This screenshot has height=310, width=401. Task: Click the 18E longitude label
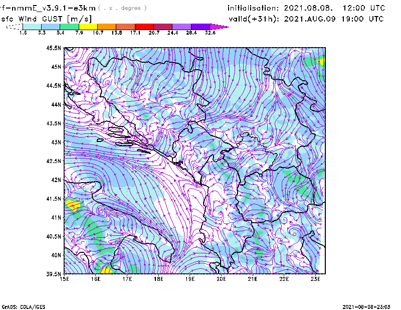tap(158, 279)
